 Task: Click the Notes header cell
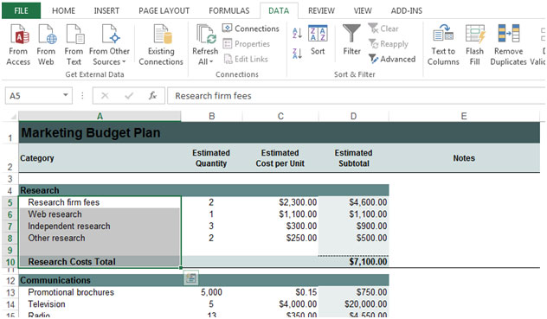click(464, 158)
